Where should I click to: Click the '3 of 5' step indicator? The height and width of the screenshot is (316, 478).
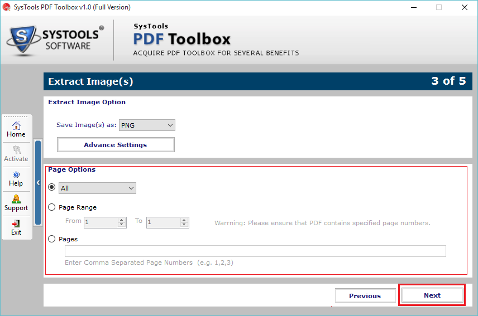click(x=449, y=81)
